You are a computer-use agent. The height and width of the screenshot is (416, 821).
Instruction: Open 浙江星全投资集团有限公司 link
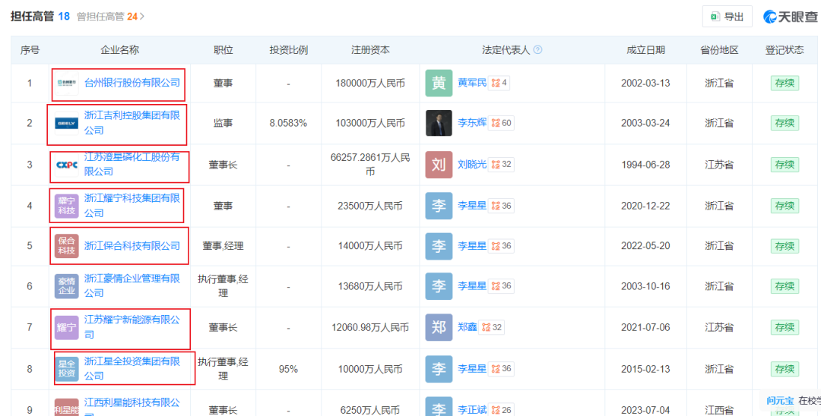[132, 368]
